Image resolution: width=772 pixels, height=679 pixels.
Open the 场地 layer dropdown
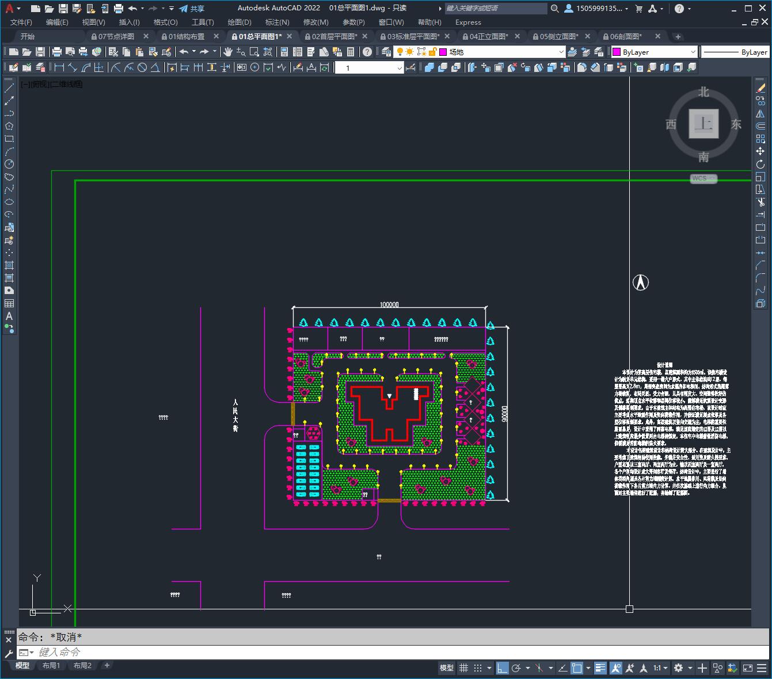(562, 52)
